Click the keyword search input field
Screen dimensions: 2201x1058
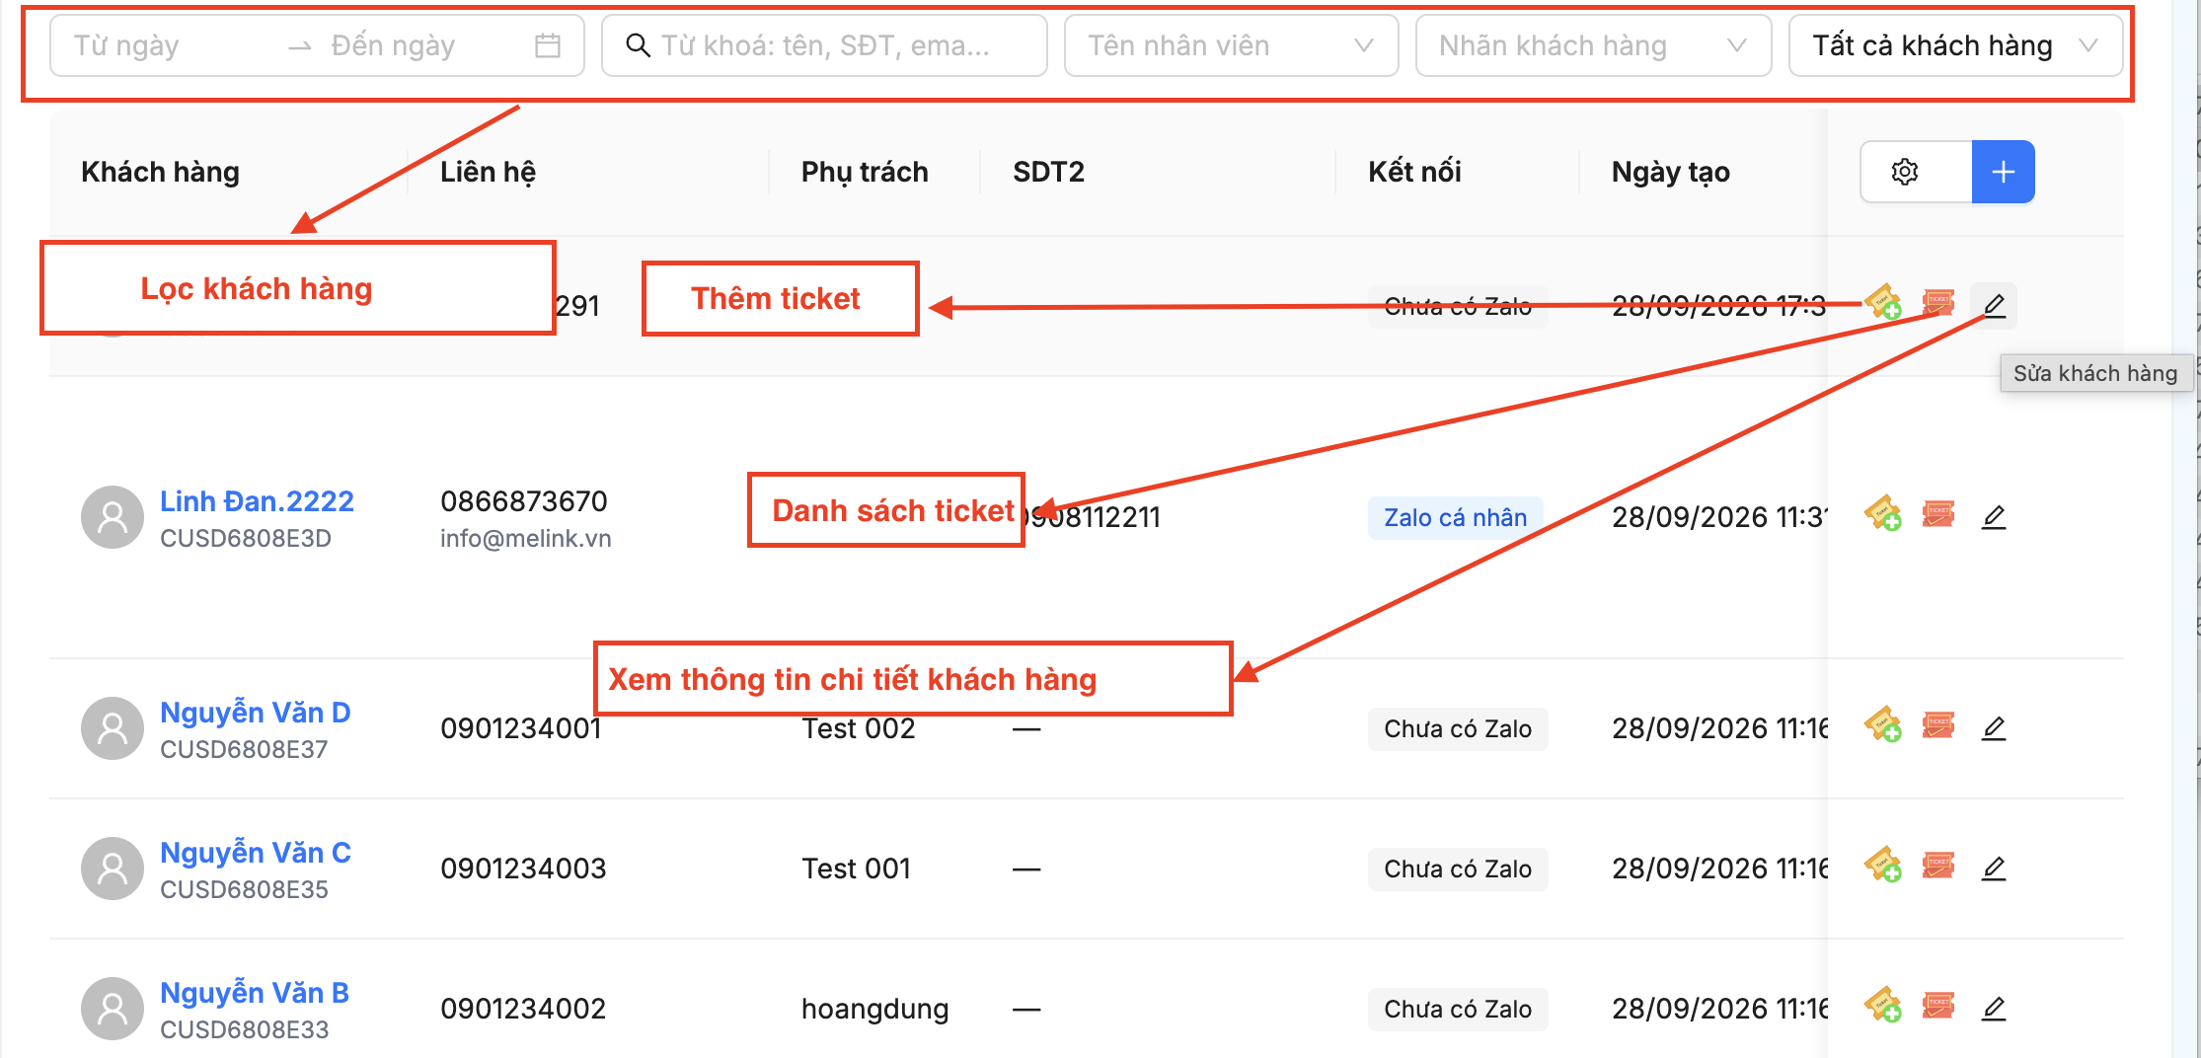(824, 45)
